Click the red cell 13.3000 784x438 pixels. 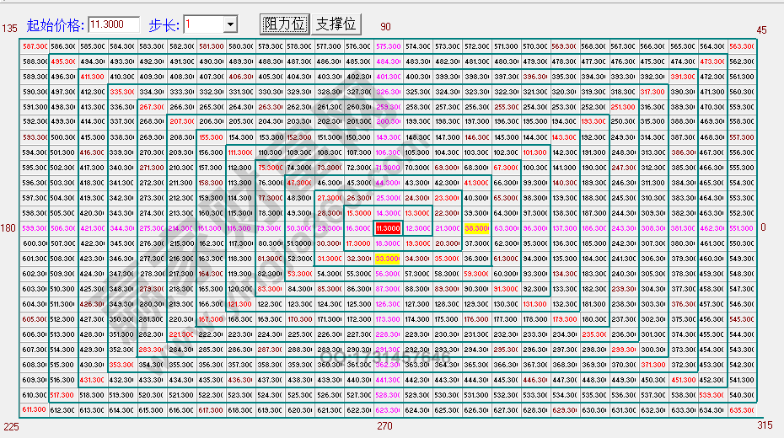(417, 213)
